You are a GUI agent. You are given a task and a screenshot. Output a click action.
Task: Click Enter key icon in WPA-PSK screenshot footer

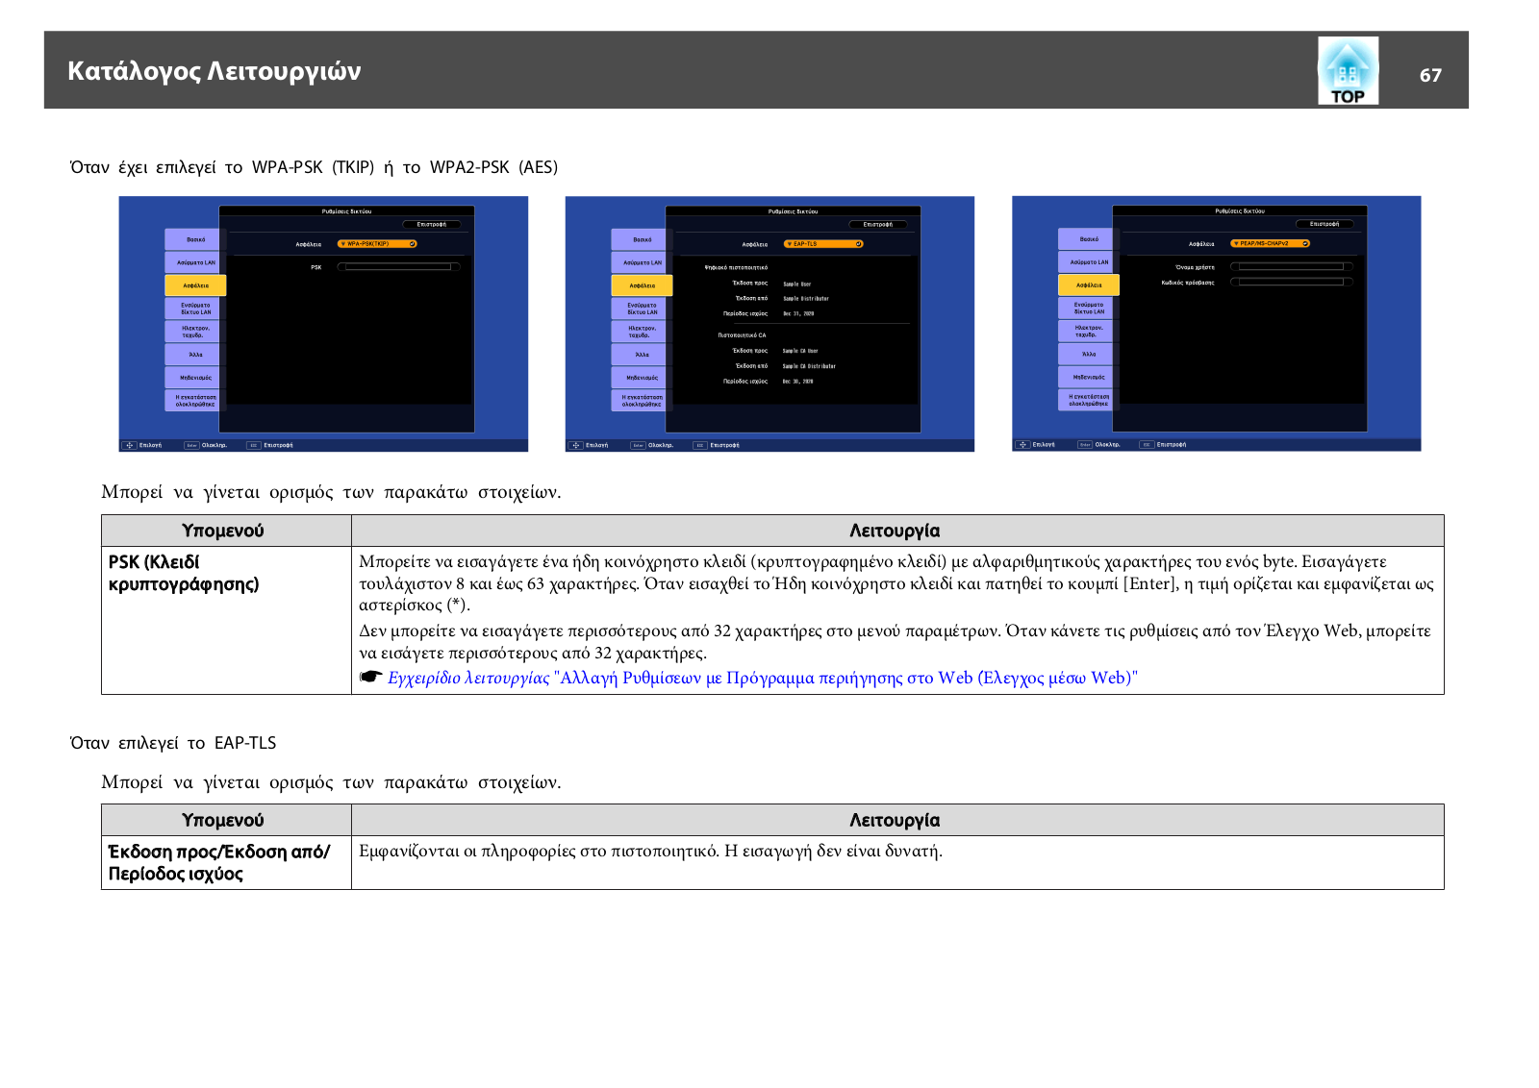pos(191,445)
